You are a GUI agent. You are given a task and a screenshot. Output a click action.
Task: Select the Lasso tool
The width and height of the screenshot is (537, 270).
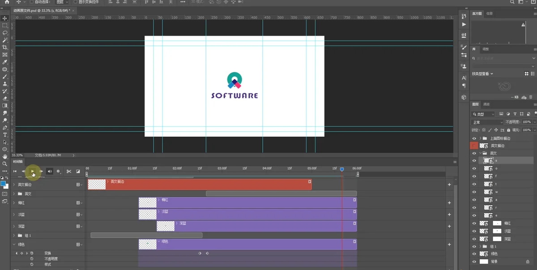pyautogui.click(x=5, y=33)
